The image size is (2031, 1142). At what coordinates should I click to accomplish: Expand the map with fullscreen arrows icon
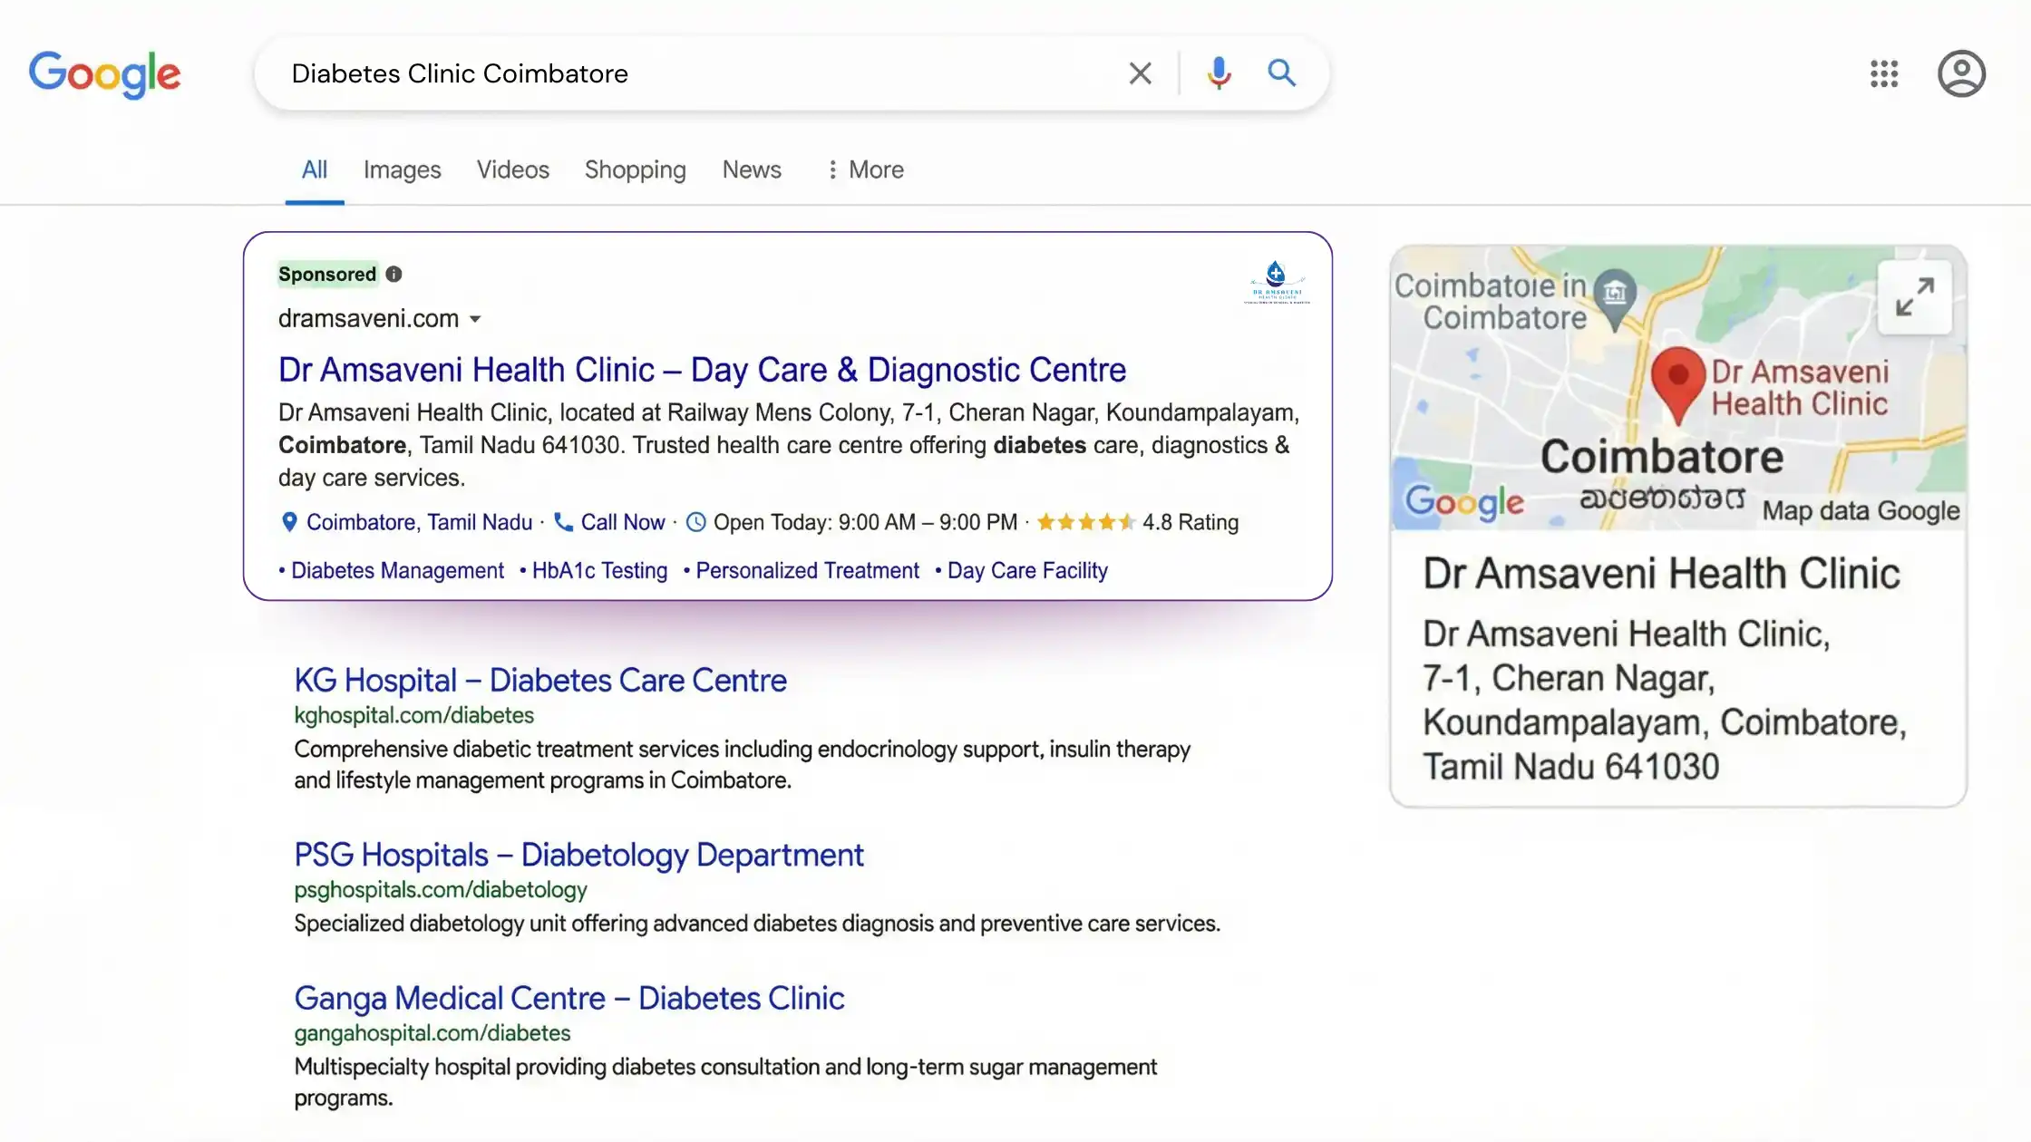coord(1914,297)
